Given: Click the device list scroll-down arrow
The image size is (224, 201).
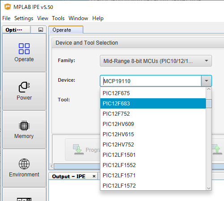Looking at the screenshot, I should click(209, 188).
